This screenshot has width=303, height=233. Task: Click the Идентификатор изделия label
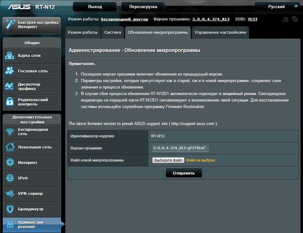(92, 136)
